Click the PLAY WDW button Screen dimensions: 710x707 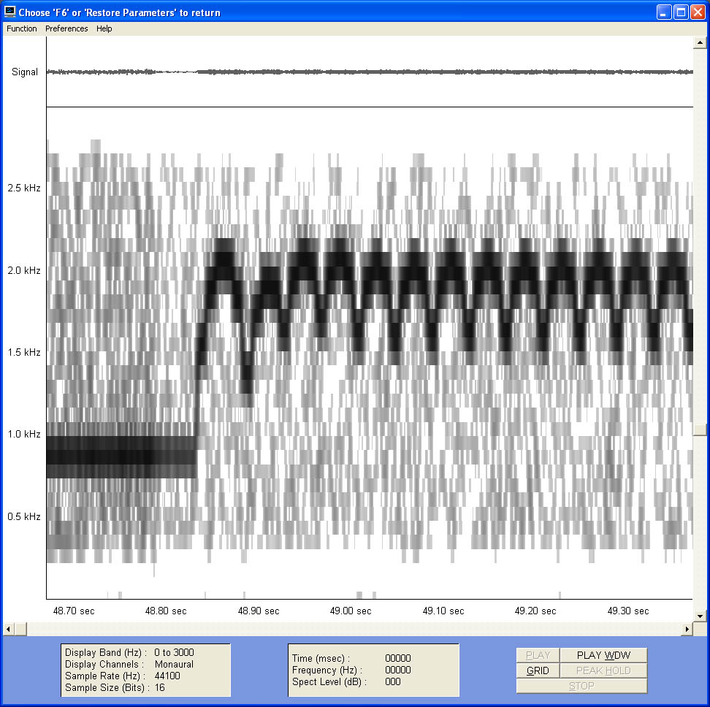(603, 655)
